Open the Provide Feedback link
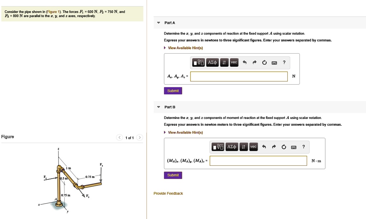 (168, 193)
